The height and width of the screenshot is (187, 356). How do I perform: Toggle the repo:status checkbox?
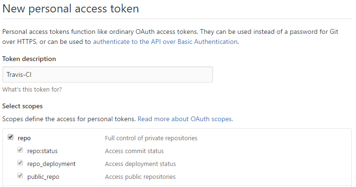[20, 150]
